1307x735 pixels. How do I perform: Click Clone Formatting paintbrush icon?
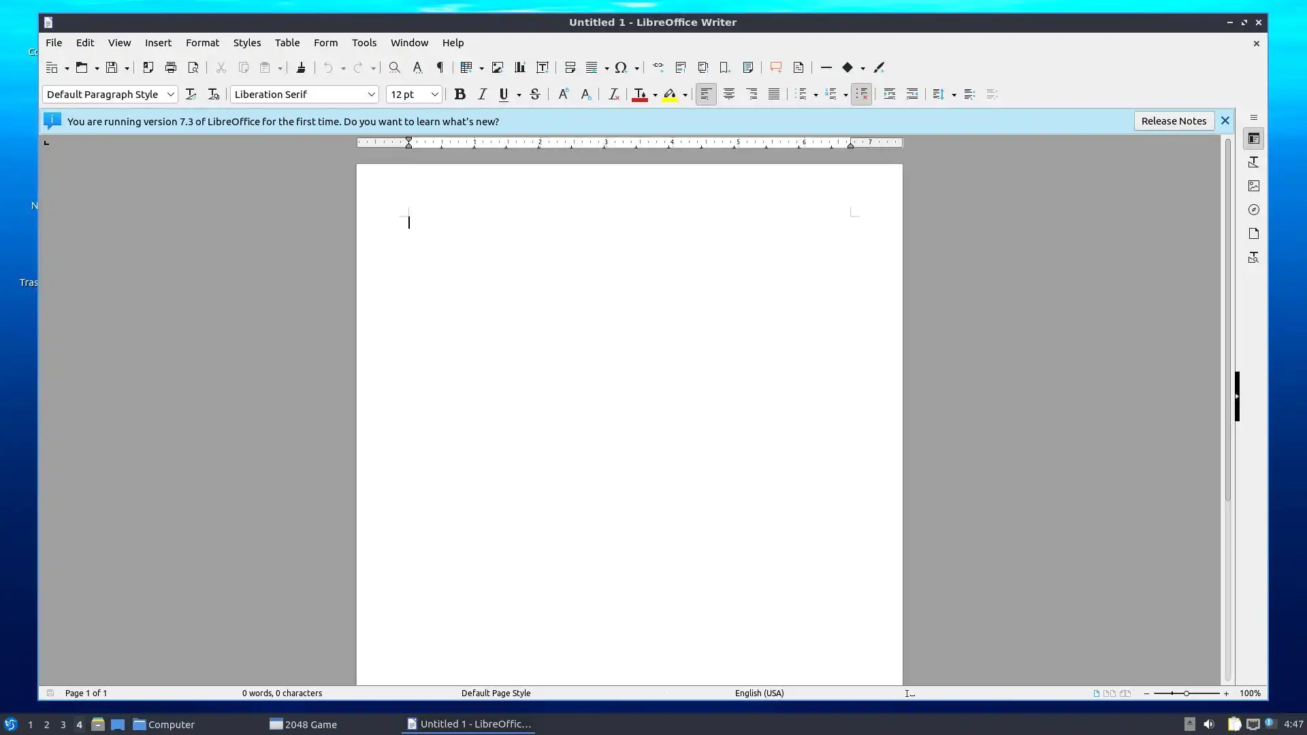pyautogui.click(x=300, y=67)
